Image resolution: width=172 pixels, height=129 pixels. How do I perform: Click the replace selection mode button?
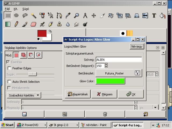[16, 55]
